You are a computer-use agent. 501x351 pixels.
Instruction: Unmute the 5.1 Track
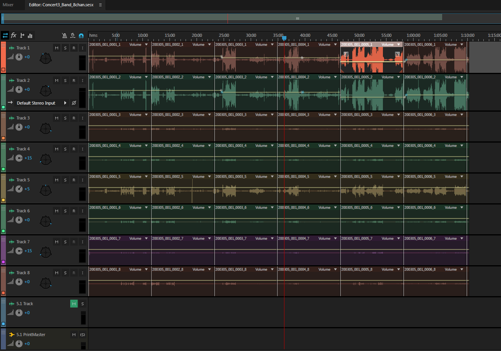[x=74, y=304]
